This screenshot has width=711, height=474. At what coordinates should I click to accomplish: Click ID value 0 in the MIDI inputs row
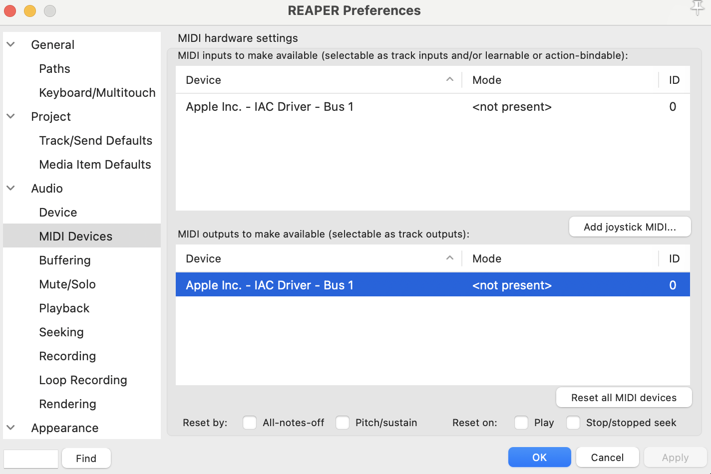(673, 107)
